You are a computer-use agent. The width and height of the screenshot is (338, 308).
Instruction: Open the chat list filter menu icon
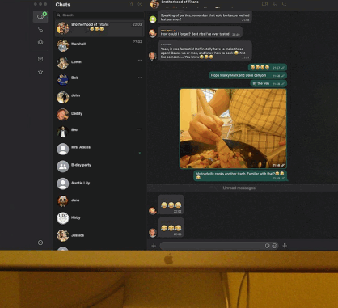pos(140,4)
